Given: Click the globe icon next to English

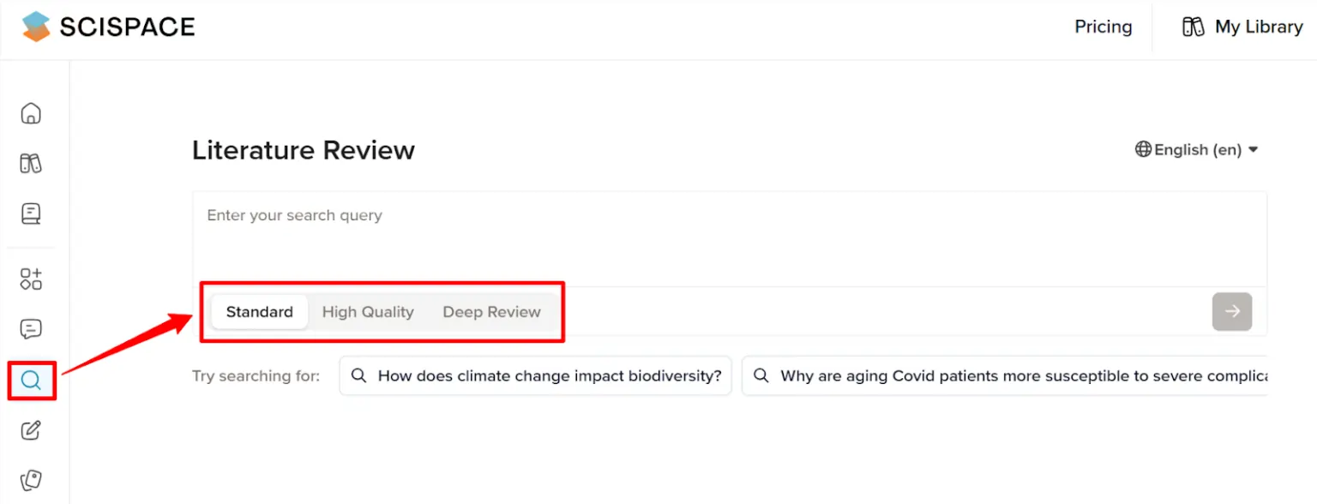Looking at the screenshot, I should pos(1143,149).
